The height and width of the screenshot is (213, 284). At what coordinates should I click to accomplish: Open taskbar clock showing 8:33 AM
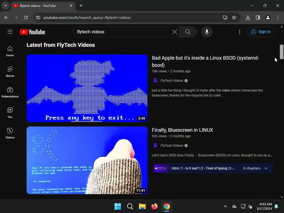click(x=264, y=206)
